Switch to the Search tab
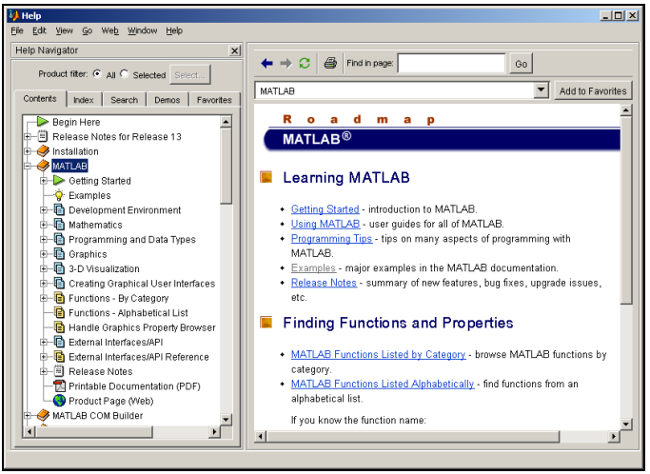This screenshot has width=650, height=474. point(124,100)
